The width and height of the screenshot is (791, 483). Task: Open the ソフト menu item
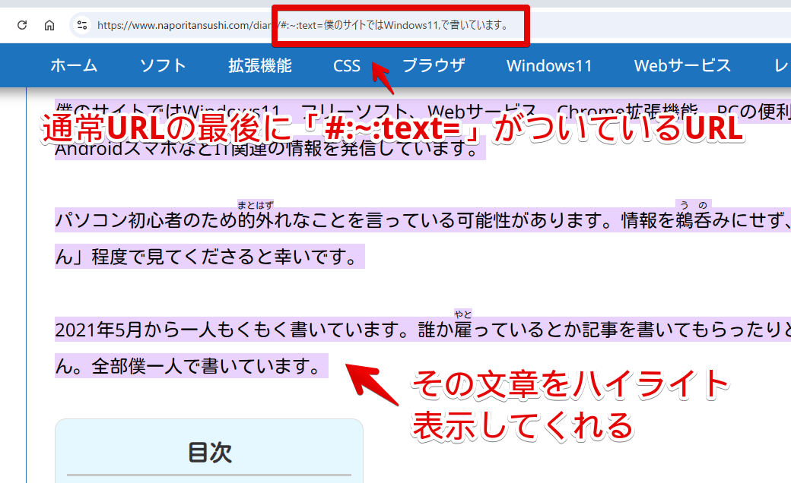point(163,65)
